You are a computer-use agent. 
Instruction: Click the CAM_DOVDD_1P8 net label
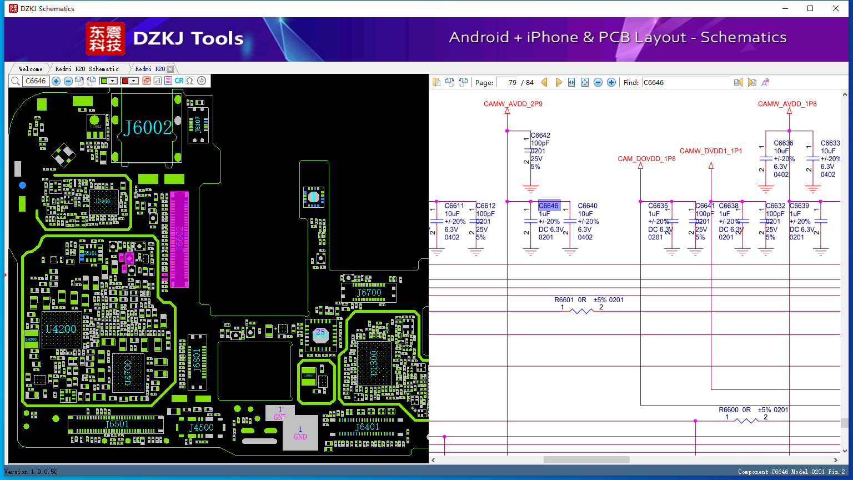pos(647,159)
